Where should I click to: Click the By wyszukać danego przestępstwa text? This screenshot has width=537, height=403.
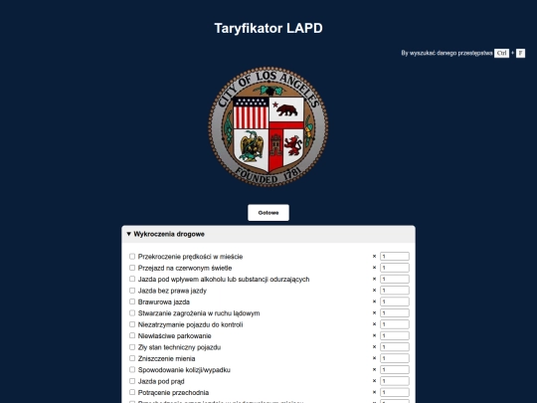[447, 53]
